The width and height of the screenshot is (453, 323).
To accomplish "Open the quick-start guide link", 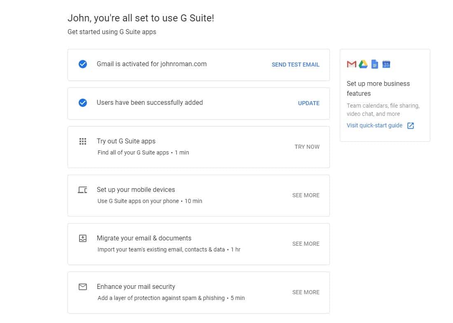I will 374,125.
